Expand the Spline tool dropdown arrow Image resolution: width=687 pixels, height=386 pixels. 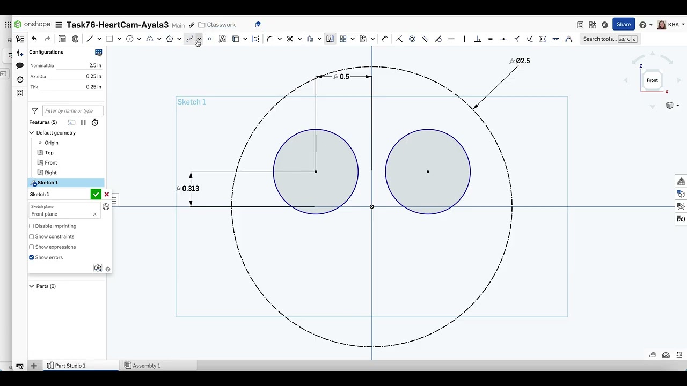[x=199, y=39]
